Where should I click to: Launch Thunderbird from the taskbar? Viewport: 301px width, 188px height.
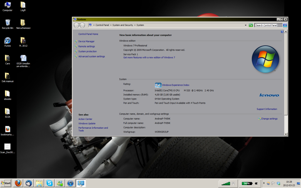(29, 183)
